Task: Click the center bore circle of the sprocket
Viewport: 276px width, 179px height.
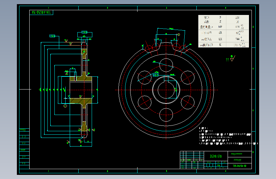Action: (x=166, y=90)
